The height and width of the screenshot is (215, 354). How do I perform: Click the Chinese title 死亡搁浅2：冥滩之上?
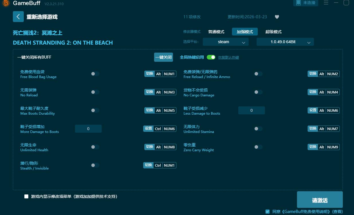[x=38, y=33]
